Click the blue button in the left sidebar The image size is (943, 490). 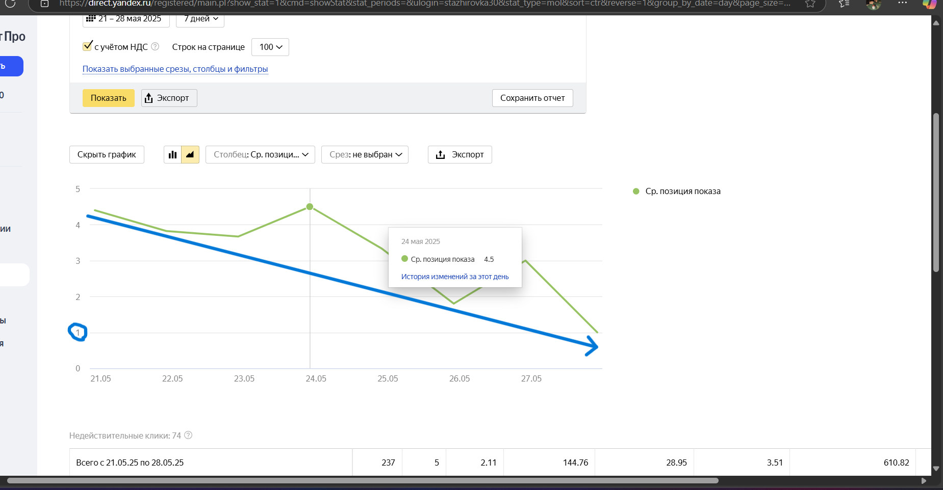click(11, 66)
